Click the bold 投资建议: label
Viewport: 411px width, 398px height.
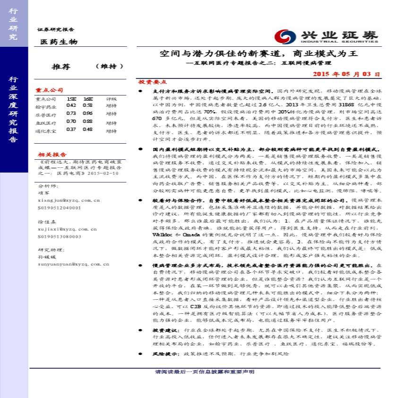coord(166,330)
